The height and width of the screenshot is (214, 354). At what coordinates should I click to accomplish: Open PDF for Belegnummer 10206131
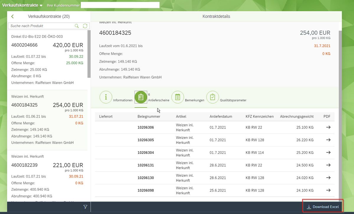328,165
